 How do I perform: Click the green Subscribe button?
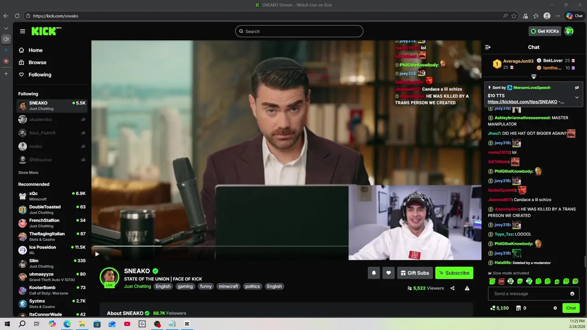pos(454,273)
